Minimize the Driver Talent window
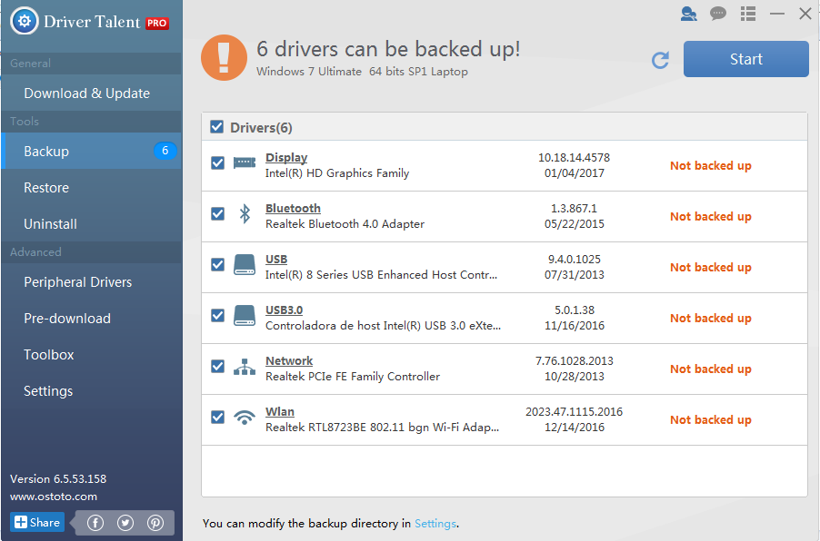Screen dimensions: 820x541 [x=777, y=14]
